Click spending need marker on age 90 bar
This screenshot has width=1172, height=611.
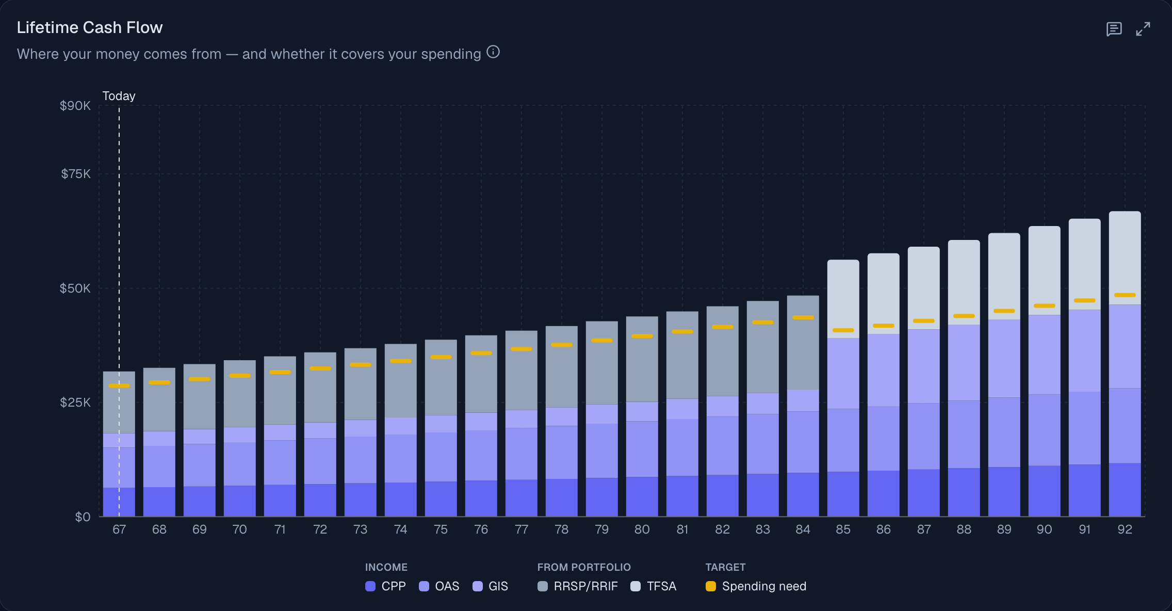[1045, 305]
